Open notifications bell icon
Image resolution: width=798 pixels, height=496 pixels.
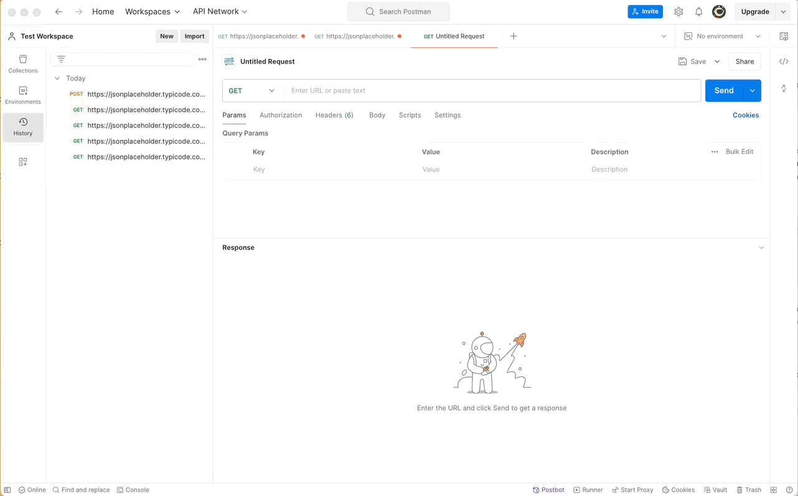pyautogui.click(x=698, y=12)
